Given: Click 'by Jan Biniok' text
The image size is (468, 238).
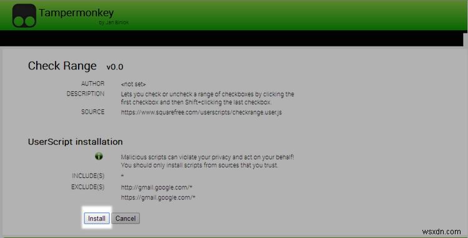Looking at the screenshot, I should point(114,22).
